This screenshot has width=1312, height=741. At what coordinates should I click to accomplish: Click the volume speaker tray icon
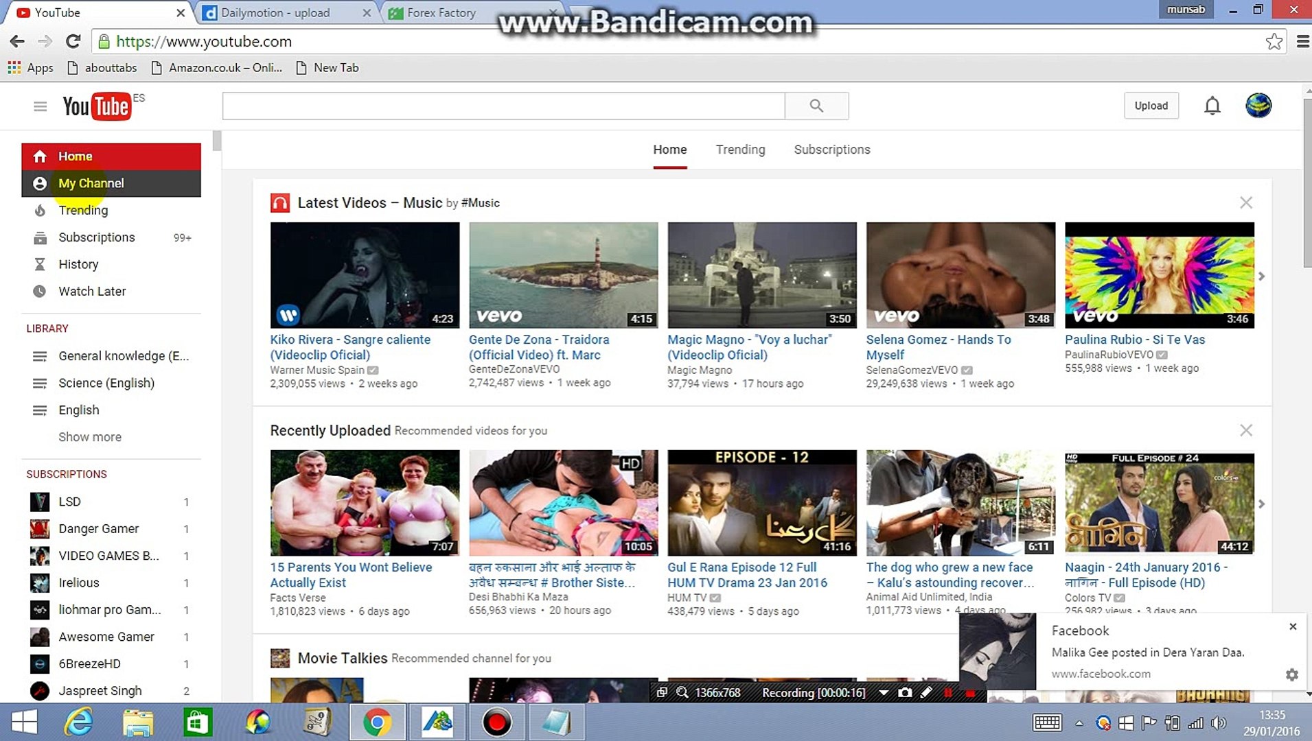(1219, 722)
